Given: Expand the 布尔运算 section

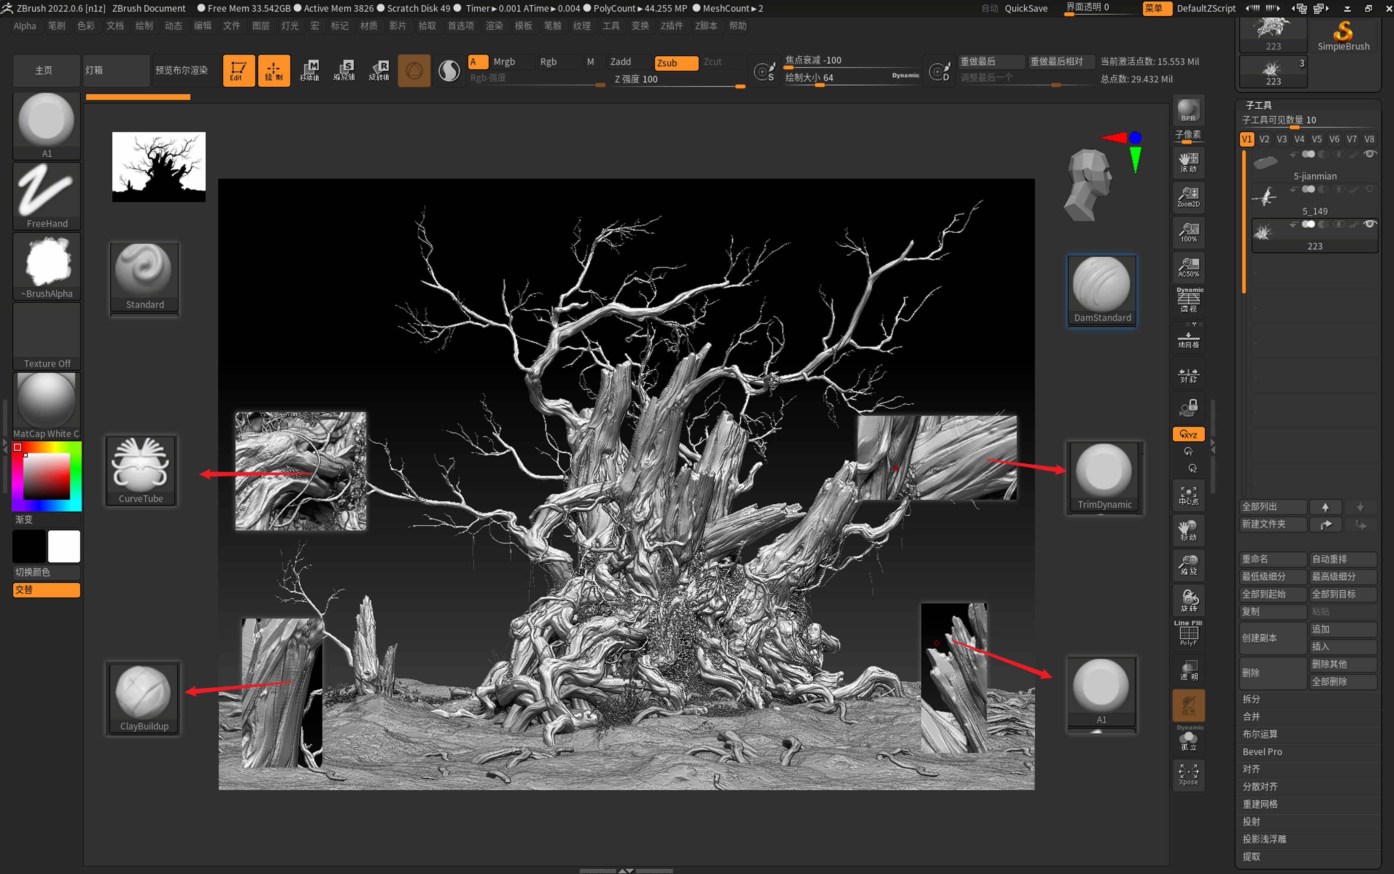Looking at the screenshot, I should click(1260, 734).
